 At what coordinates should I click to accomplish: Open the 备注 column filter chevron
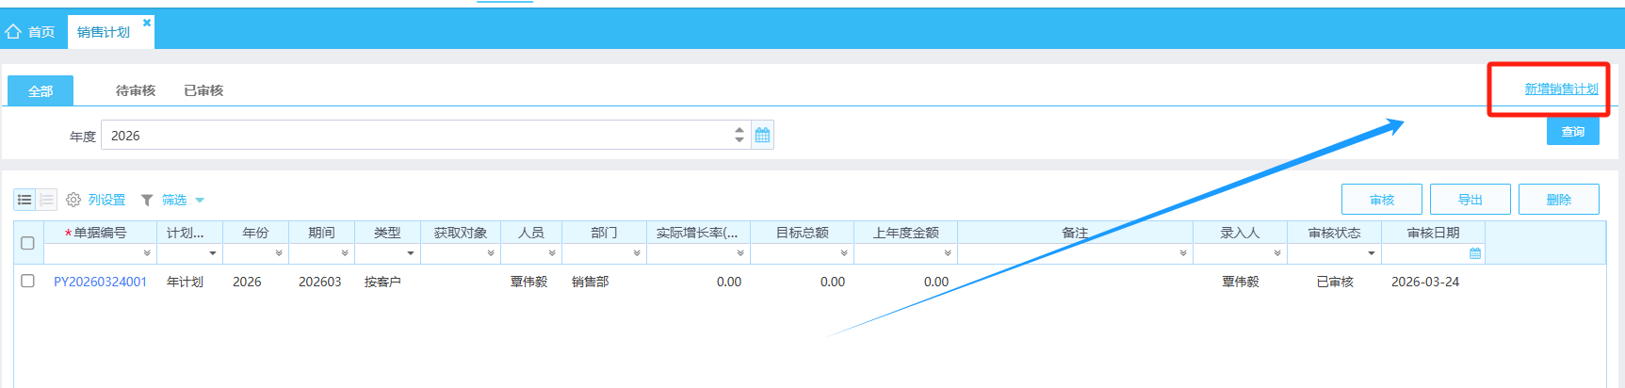pyautogui.click(x=1183, y=253)
